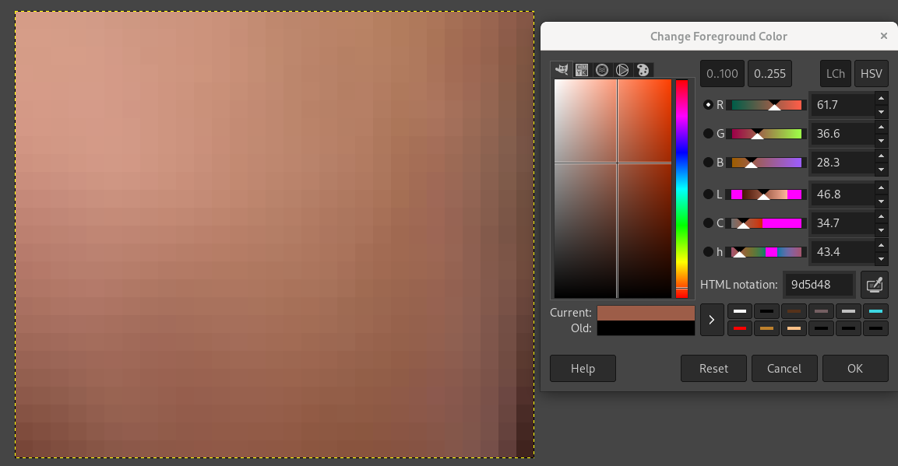This screenshot has width=898, height=466.
Task: Focus the HTML notation field 9d5d48
Action: click(x=819, y=285)
